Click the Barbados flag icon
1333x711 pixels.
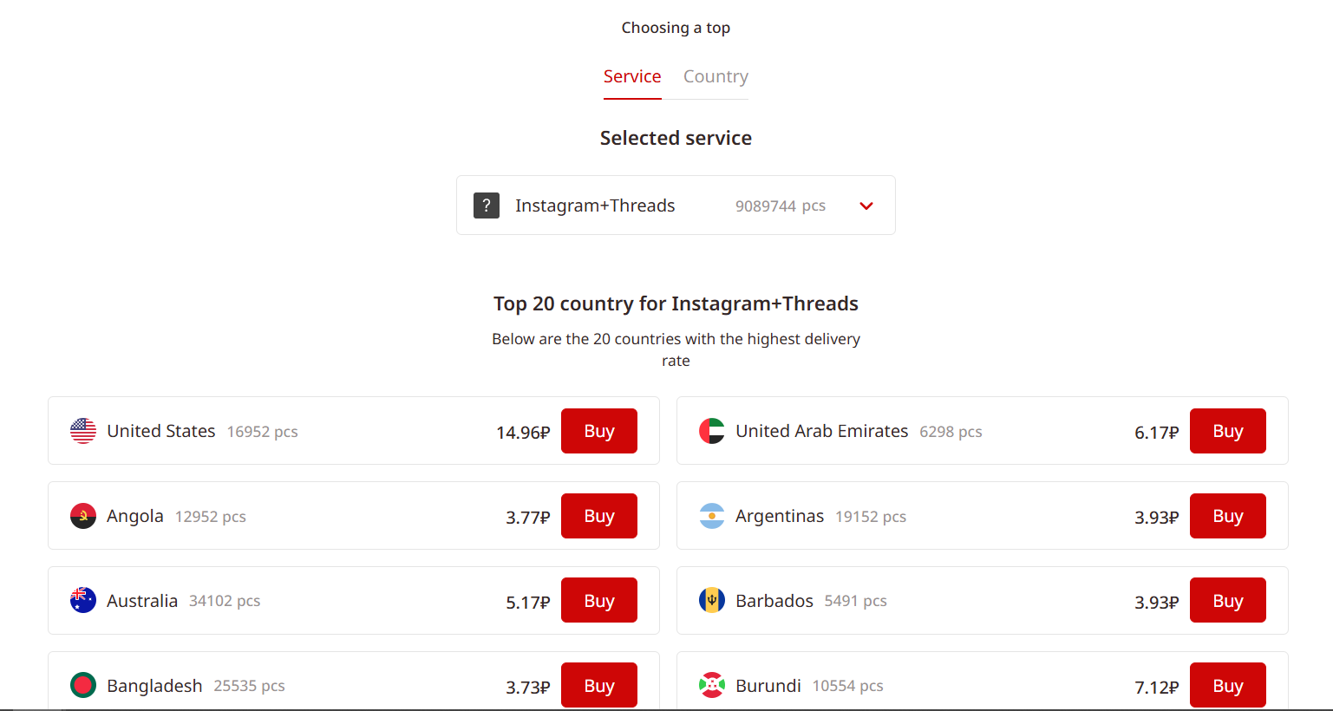pos(712,600)
